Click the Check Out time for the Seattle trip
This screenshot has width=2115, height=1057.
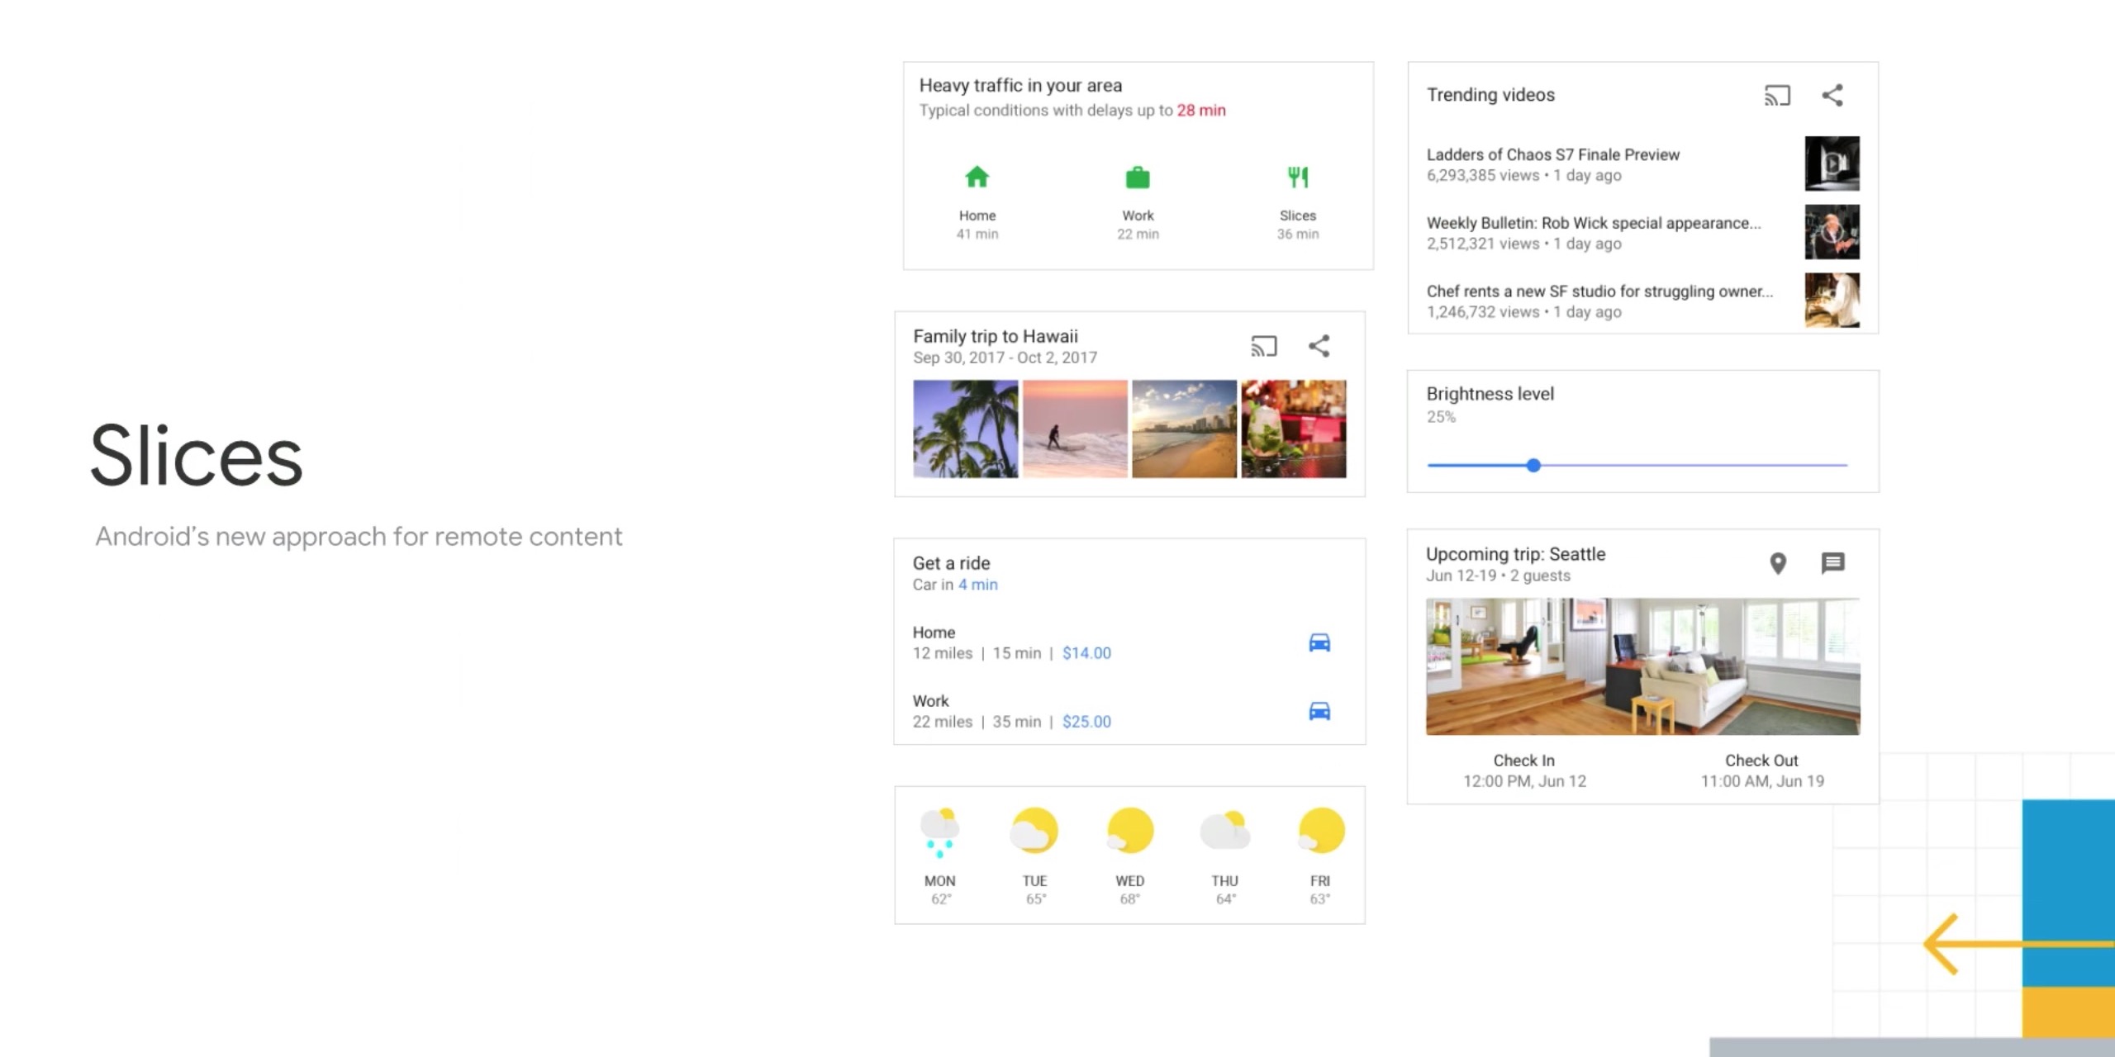click(x=1761, y=780)
